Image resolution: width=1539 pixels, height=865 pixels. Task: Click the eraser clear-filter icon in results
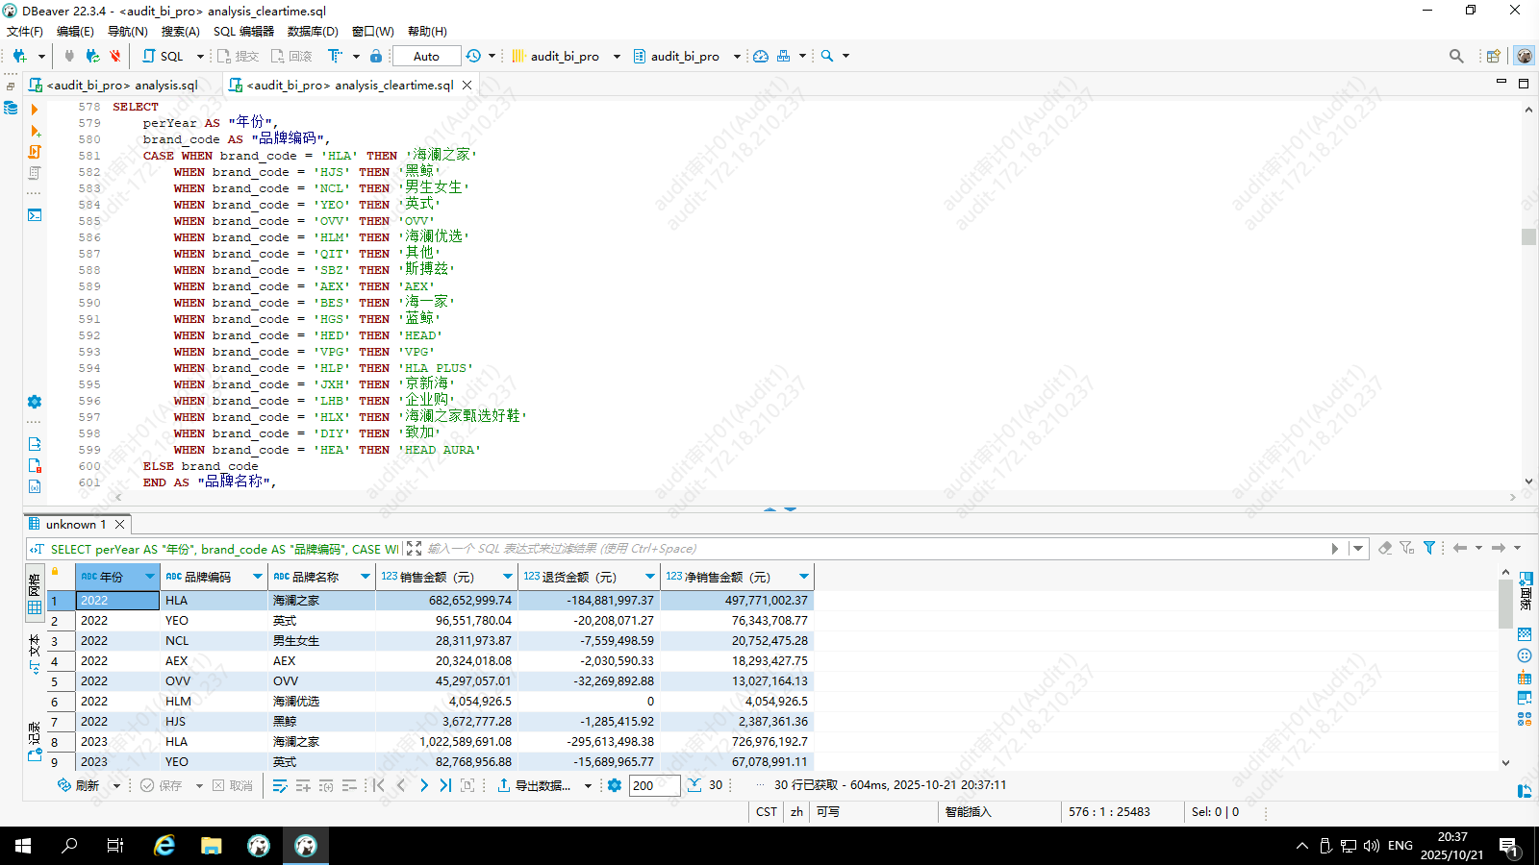point(1385,548)
